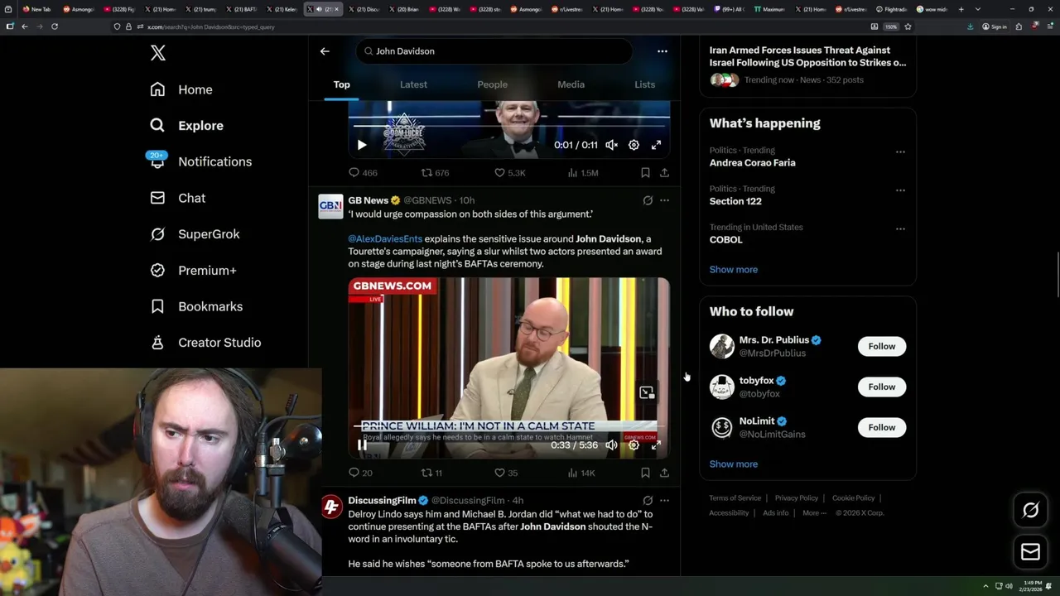Screen dimensions: 1060x596
Task: View GB News post 14K views analytics
Action: click(x=581, y=473)
